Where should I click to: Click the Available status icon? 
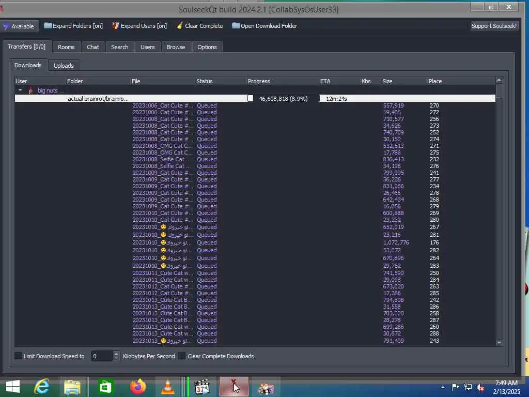click(x=6, y=26)
